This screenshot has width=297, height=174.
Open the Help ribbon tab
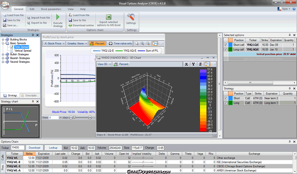click(x=83, y=9)
